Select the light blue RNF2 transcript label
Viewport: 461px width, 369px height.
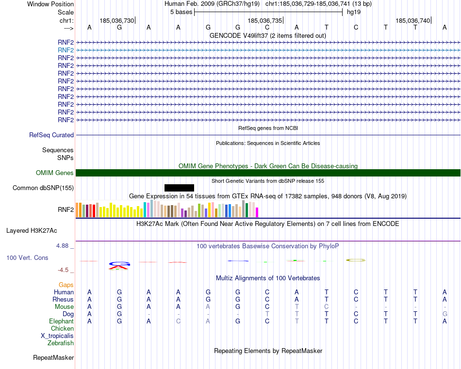(x=66, y=50)
